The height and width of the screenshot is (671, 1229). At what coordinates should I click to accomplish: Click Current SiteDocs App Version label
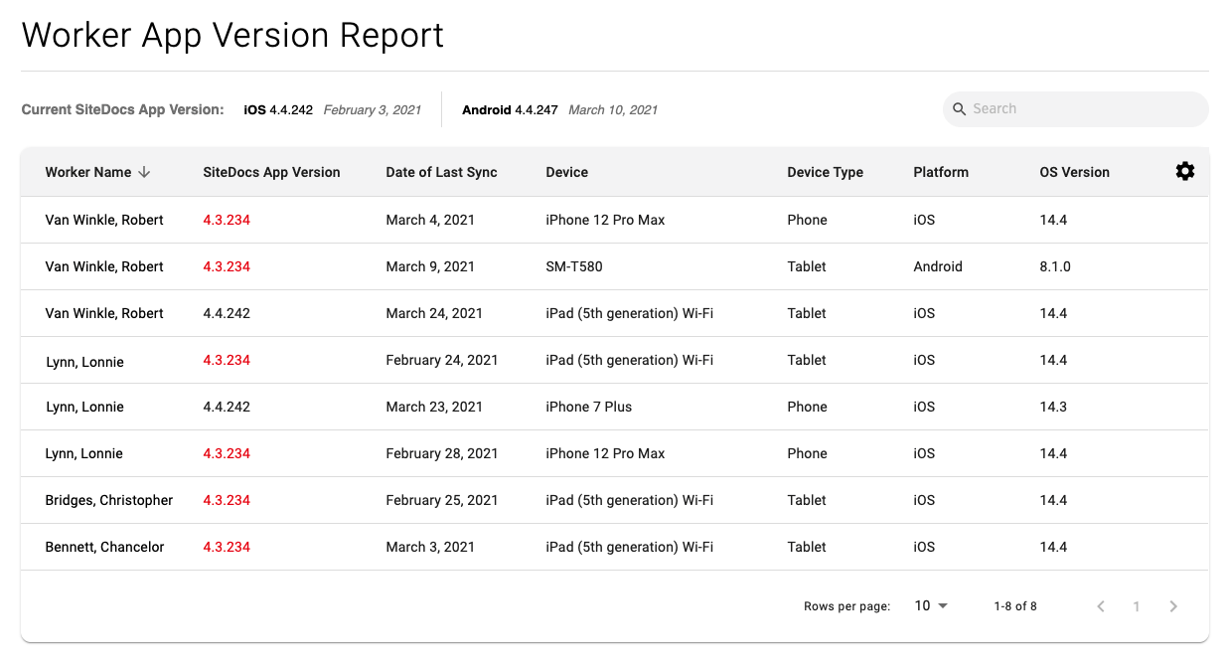pos(123,109)
